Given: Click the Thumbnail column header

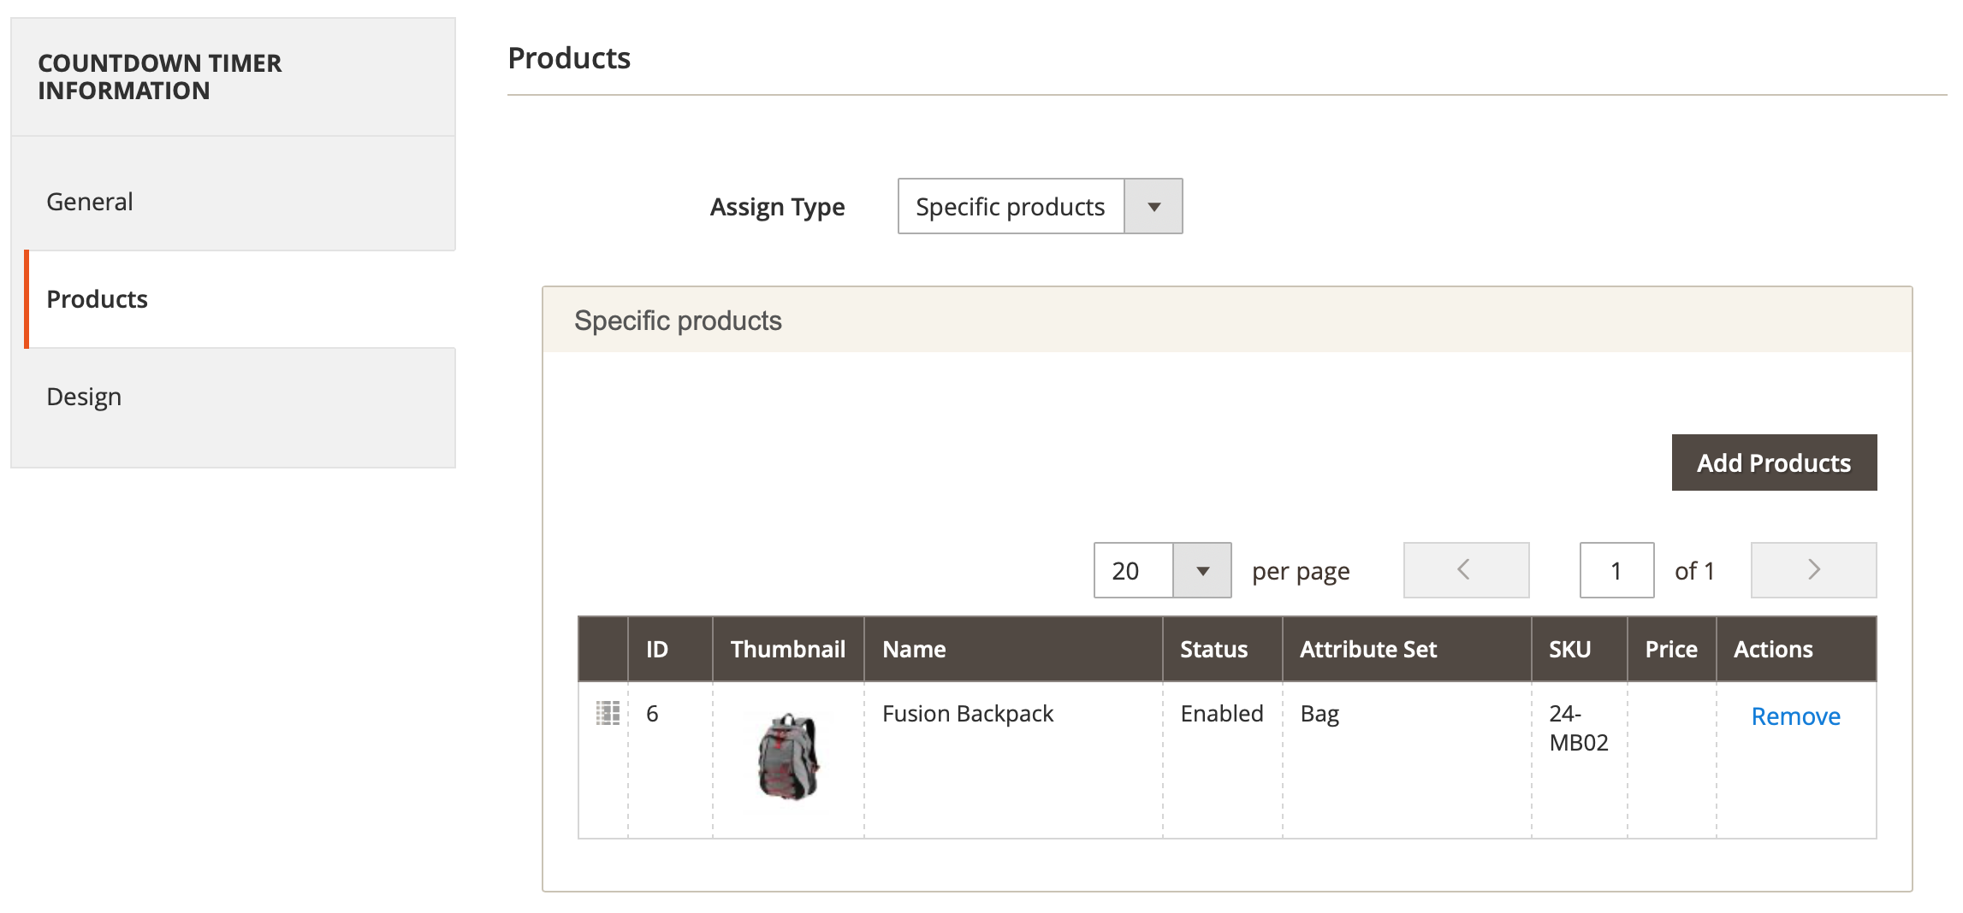Looking at the screenshot, I should click(x=788, y=649).
